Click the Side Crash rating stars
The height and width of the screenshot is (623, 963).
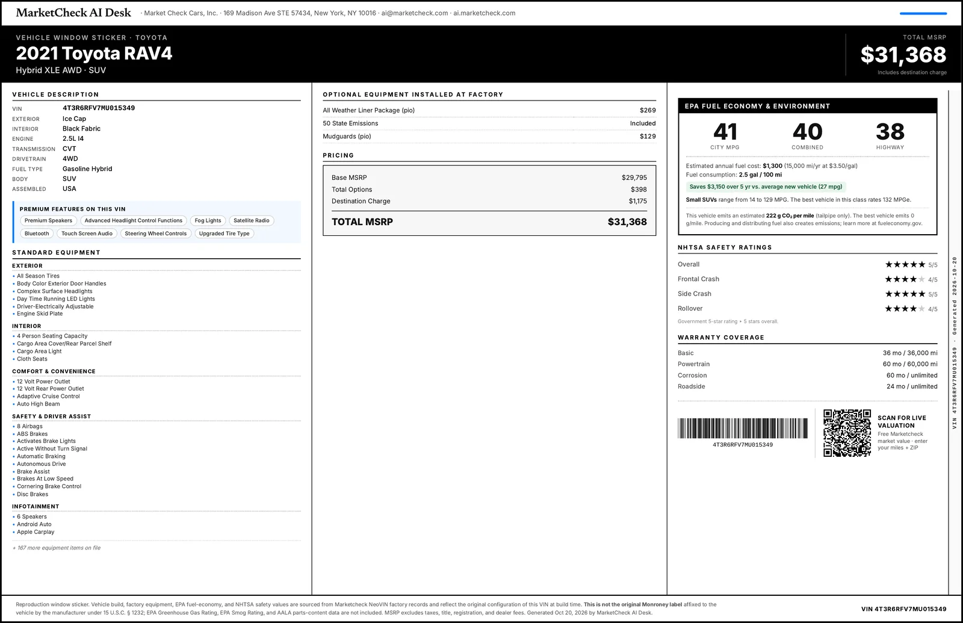click(905, 294)
